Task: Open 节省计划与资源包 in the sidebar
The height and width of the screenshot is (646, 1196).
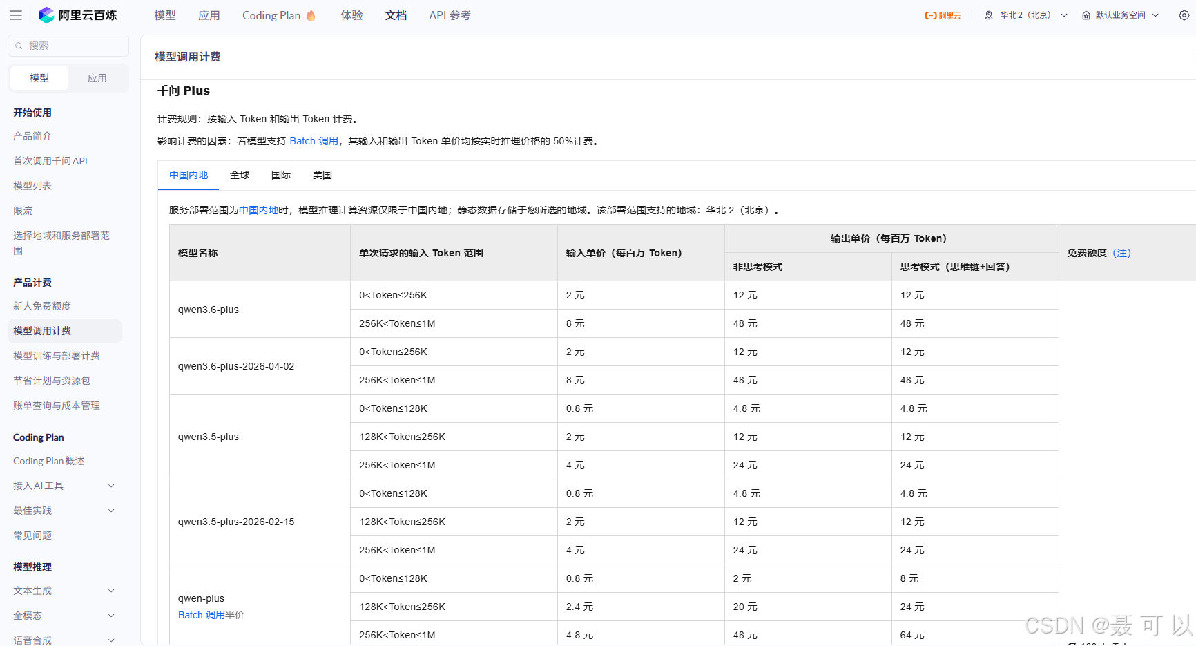Action: tap(52, 381)
